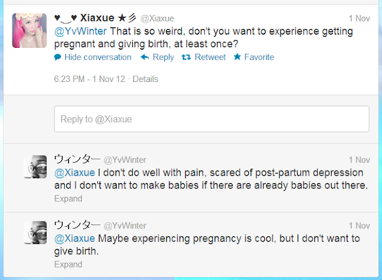Click the Favorite star icon
The height and width of the screenshot is (280, 382).
(237, 57)
